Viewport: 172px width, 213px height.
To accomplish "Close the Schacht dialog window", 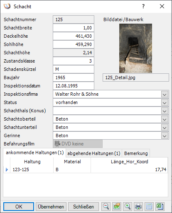I will click(x=162, y=6).
